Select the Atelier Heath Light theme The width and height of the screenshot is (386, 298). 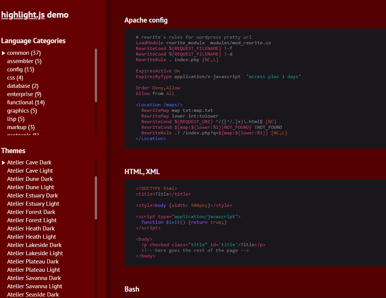(x=32, y=237)
